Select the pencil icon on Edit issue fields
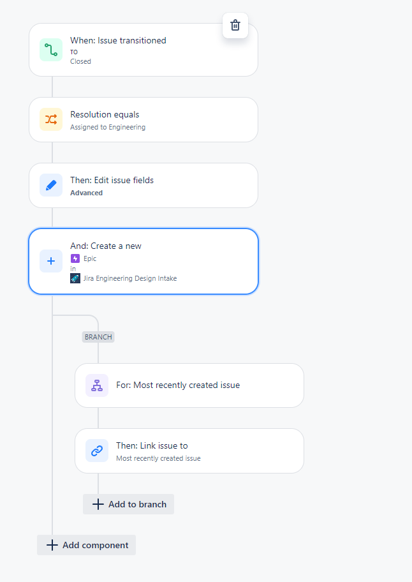The width and height of the screenshot is (412, 582). 50,185
